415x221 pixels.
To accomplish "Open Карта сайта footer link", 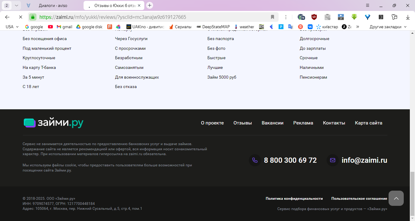I will pos(369,123).
